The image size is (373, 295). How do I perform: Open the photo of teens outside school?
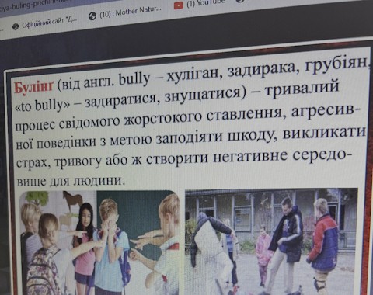[x=271, y=241]
